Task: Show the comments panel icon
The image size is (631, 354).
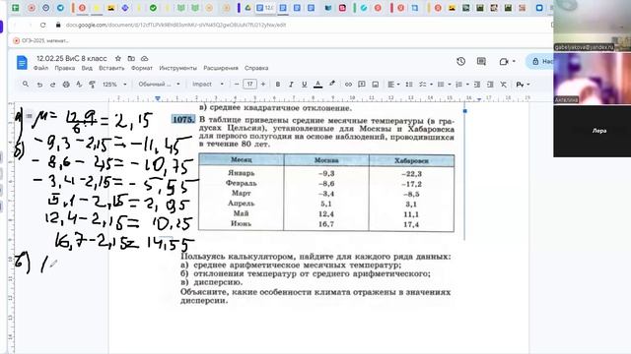Action: (x=481, y=61)
